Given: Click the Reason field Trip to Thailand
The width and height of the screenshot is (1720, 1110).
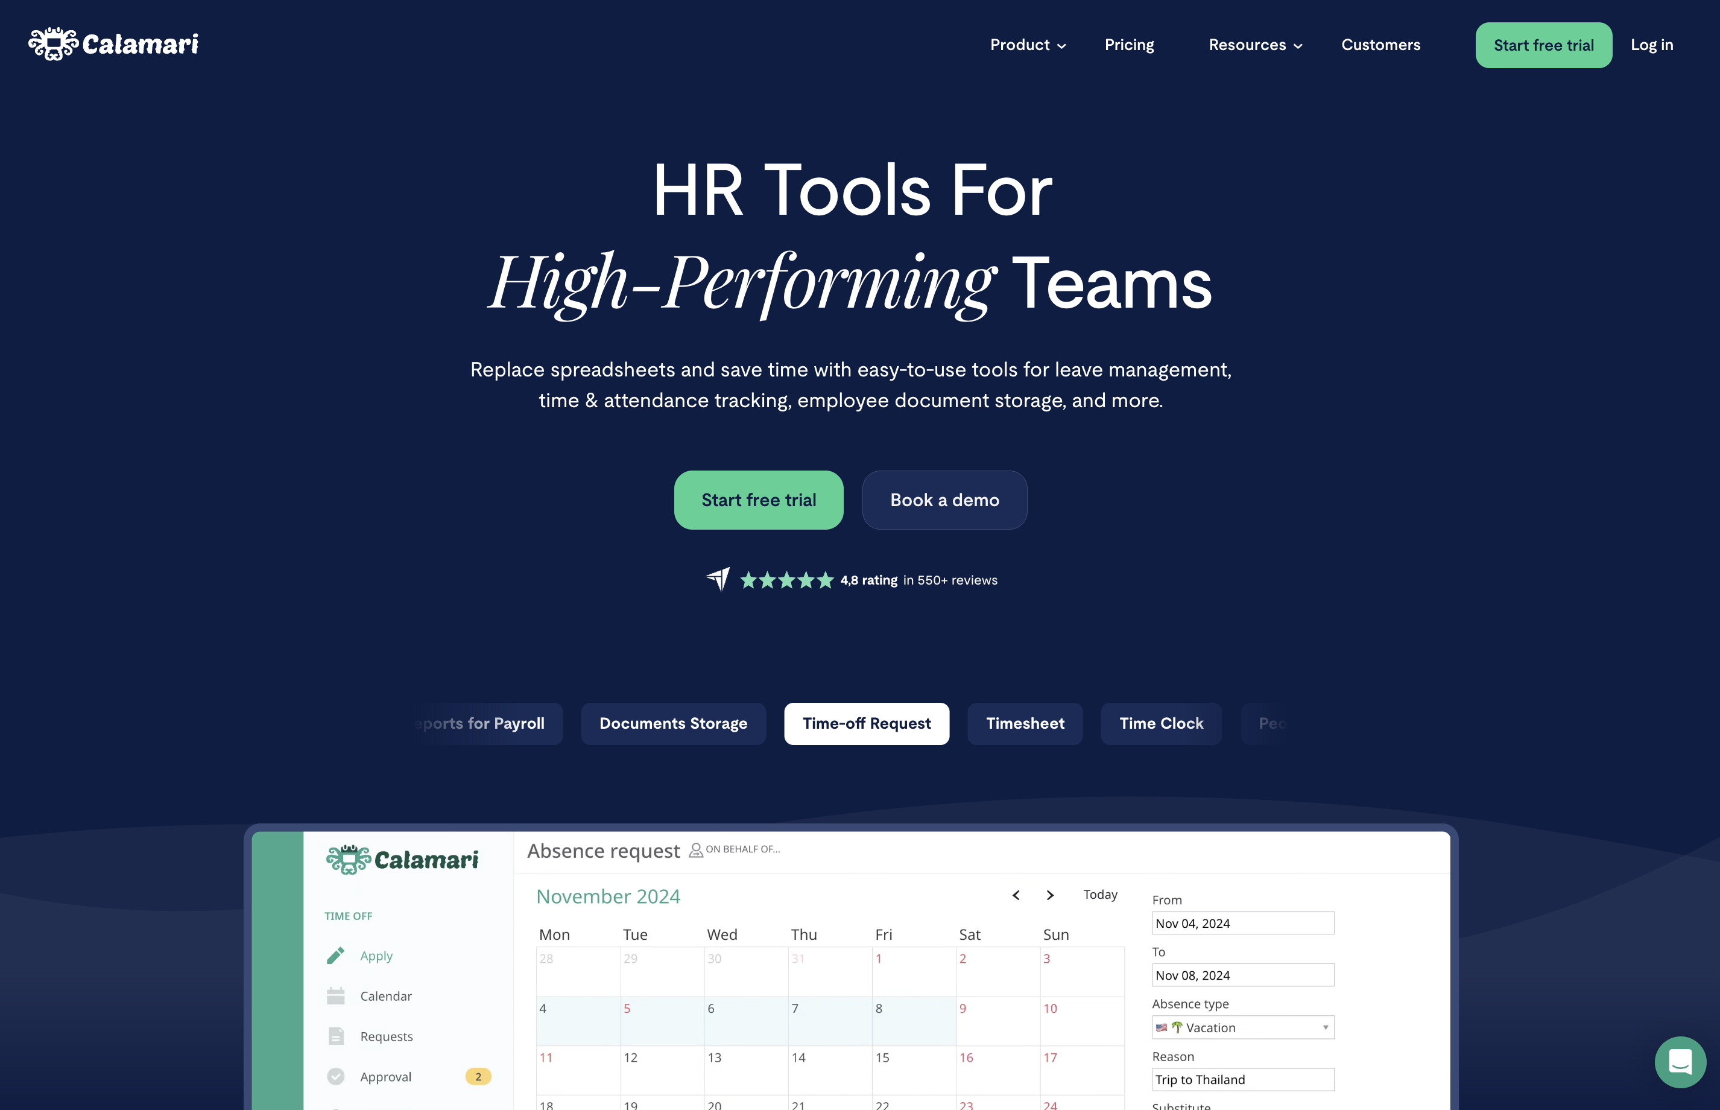Looking at the screenshot, I should pos(1243,1079).
